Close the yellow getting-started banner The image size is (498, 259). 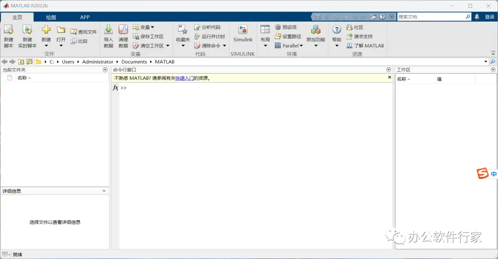390,77
